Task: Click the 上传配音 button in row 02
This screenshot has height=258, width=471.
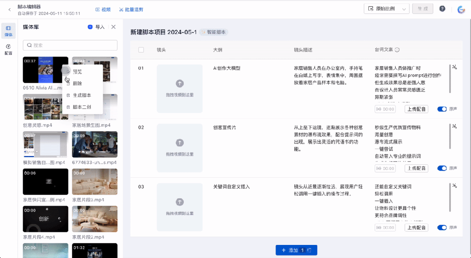Action: point(416,168)
